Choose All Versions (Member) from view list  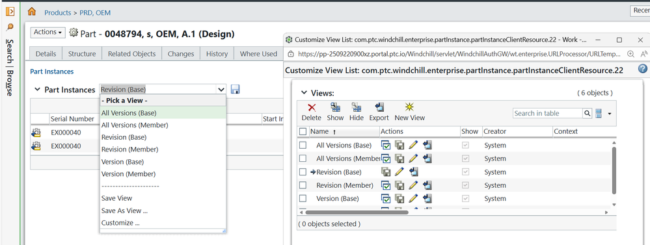[x=163, y=125]
